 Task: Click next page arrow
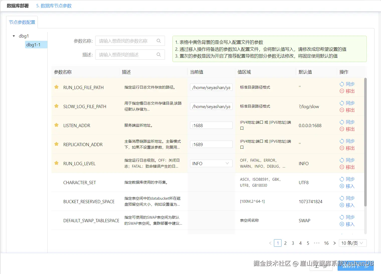pyautogui.click(x=334, y=243)
